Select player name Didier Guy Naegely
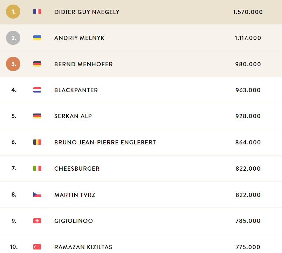Image resolution: width=282 pixels, height=253 pixels. [x=87, y=12]
